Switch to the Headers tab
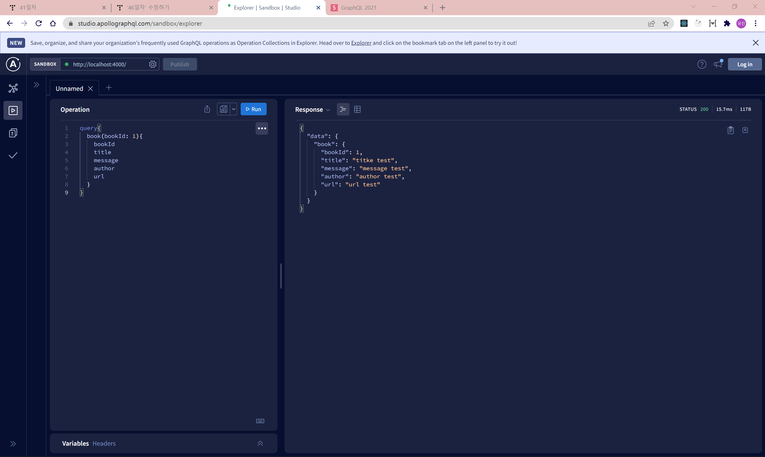 [104, 443]
